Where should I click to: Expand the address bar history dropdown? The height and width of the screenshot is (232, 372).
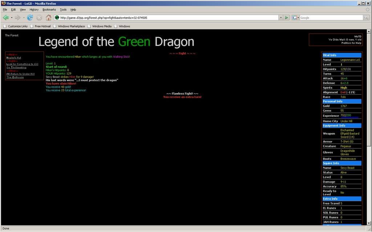coord(280,17)
